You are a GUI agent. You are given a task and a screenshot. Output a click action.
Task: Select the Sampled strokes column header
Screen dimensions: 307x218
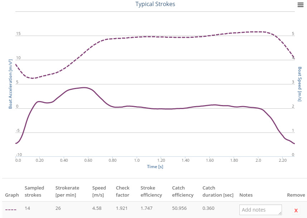tap(34, 191)
